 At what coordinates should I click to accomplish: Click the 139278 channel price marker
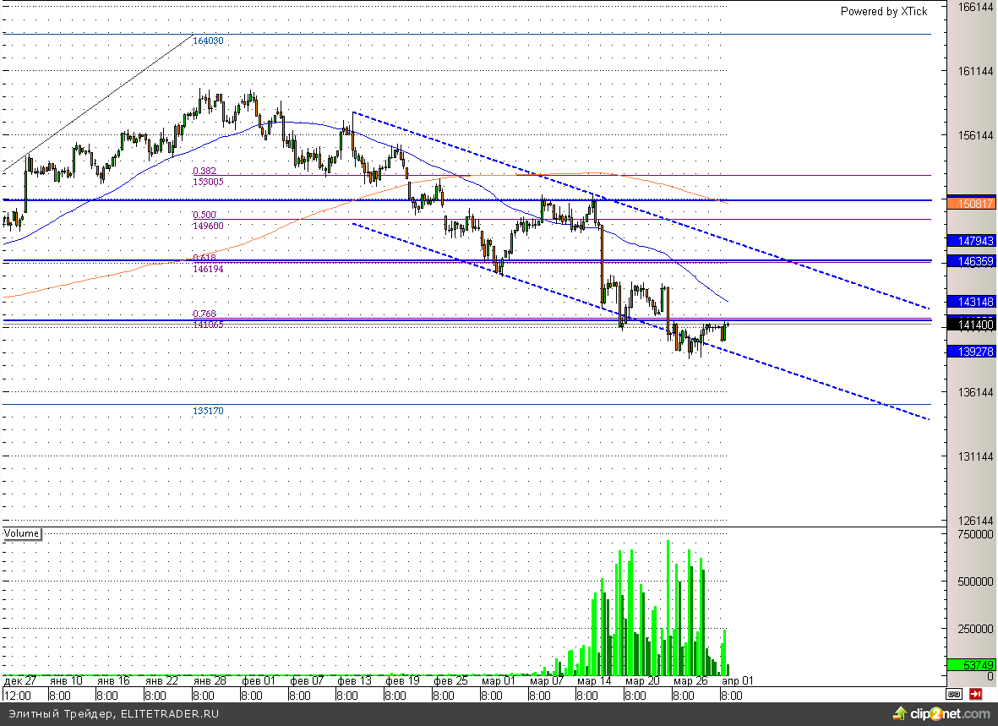[970, 351]
